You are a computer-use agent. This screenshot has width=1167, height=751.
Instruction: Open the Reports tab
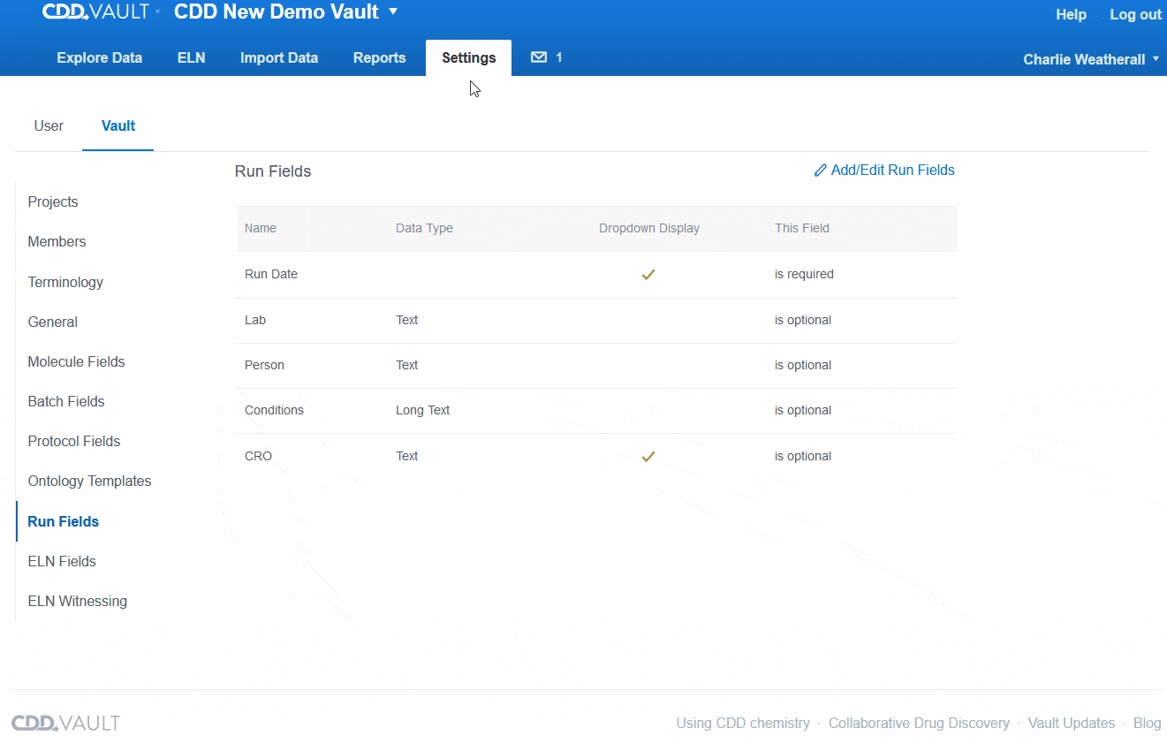[x=380, y=57]
